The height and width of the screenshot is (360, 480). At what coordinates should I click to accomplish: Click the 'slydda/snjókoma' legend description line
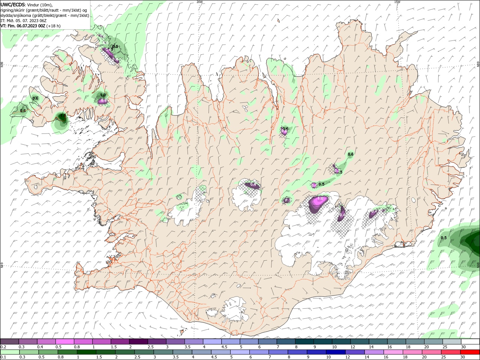[x=45, y=15]
